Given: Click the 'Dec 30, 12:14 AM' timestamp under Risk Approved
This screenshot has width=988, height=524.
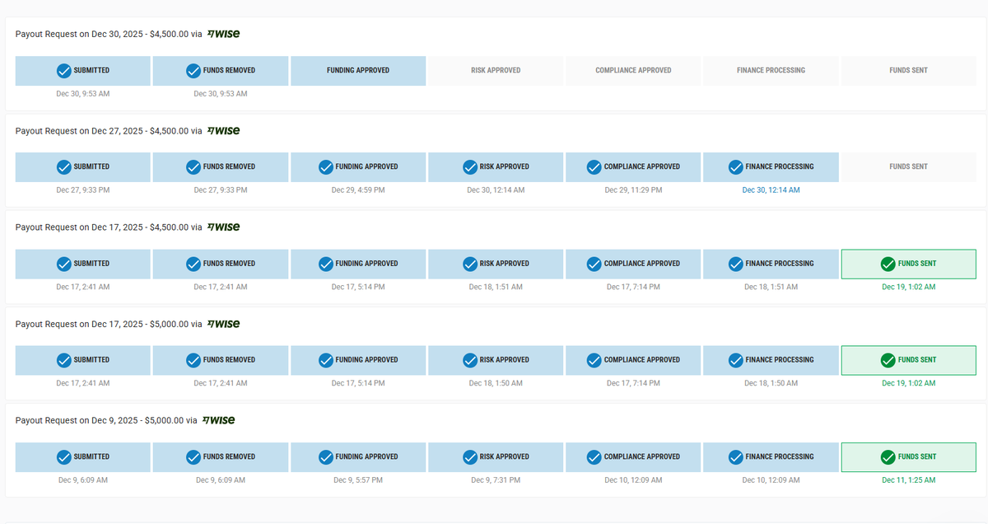Looking at the screenshot, I should (x=496, y=190).
